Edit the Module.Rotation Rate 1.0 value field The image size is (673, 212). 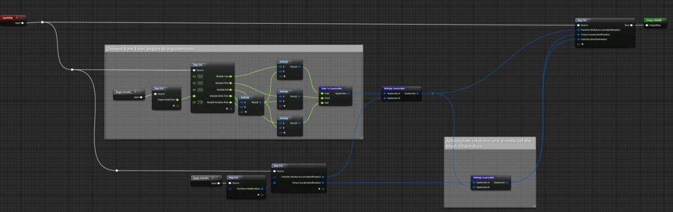click(x=200, y=102)
